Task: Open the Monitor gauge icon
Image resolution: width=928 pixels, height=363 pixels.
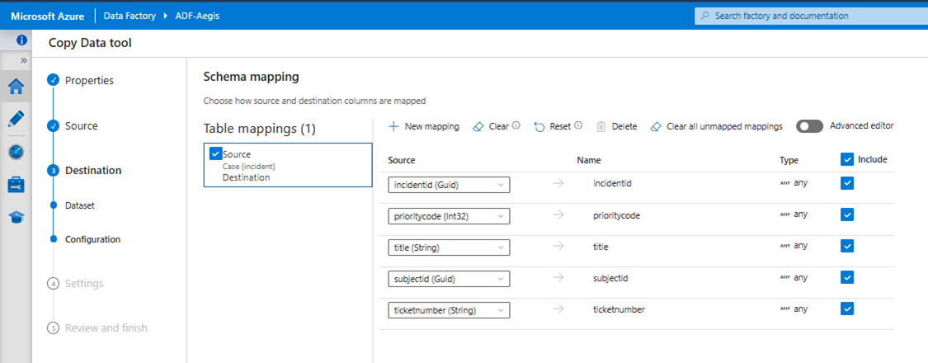Action: coord(16,152)
